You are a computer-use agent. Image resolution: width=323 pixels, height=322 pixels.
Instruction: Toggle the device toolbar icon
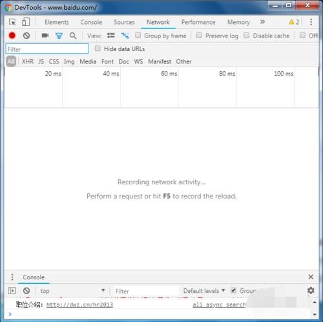click(x=26, y=22)
